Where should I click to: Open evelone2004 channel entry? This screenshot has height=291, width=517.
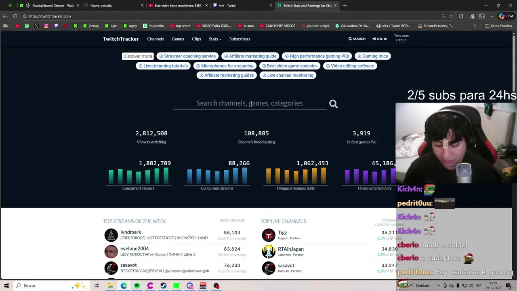pyautogui.click(x=135, y=249)
